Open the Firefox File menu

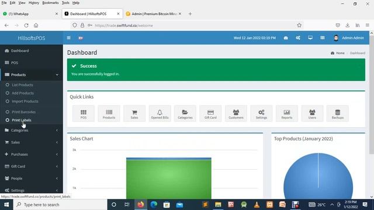(x=4, y=3)
